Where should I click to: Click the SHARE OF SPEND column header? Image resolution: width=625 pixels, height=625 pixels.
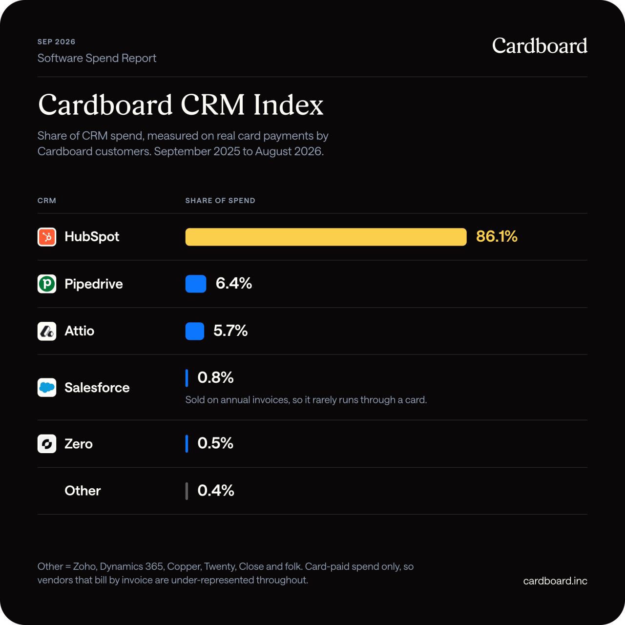coord(220,201)
